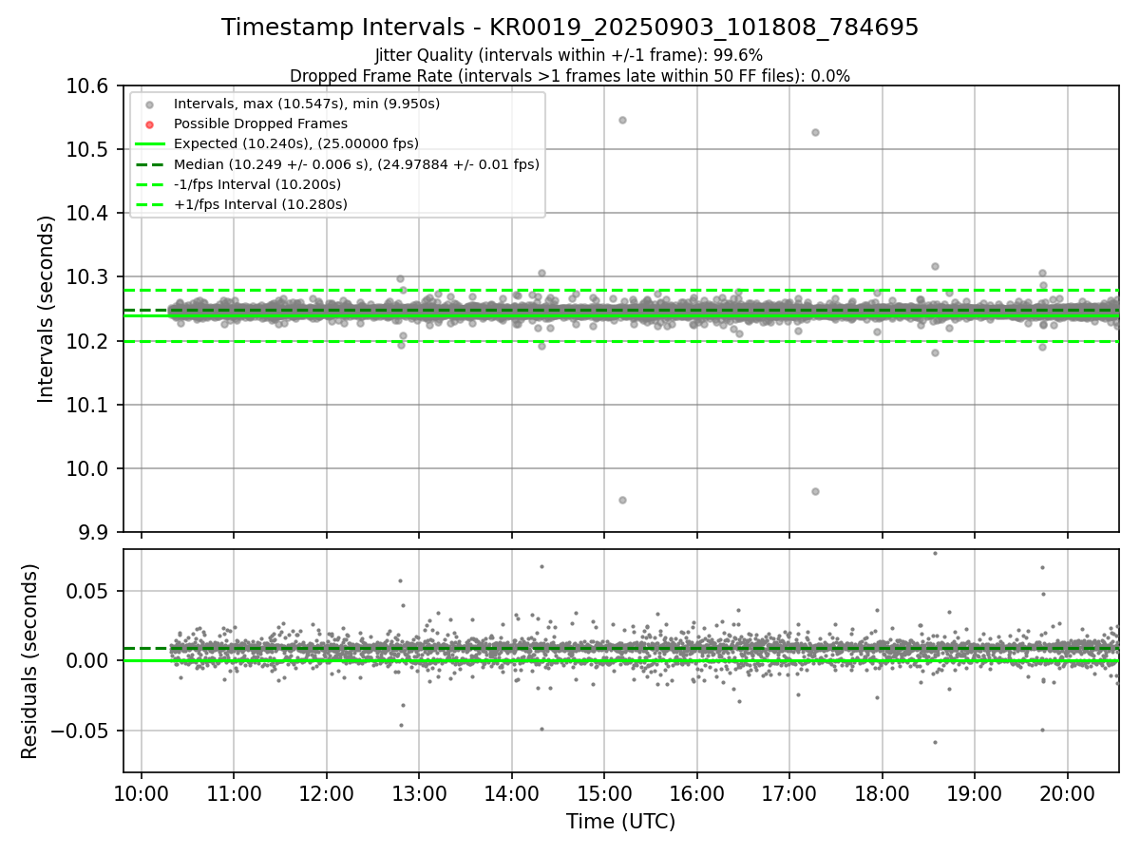Click the '16:00' x-axis tick label

tap(697, 793)
